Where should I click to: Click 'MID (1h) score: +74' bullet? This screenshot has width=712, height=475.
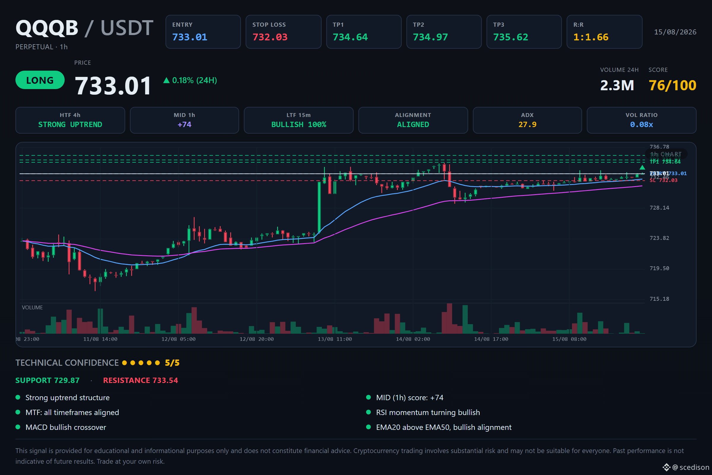(x=410, y=398)
